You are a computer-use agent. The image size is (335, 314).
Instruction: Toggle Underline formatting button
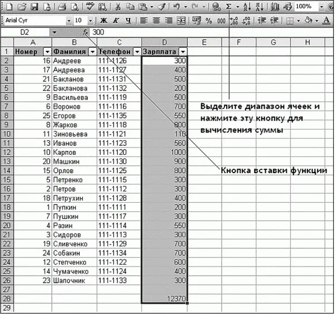click(x=128, y=21)
